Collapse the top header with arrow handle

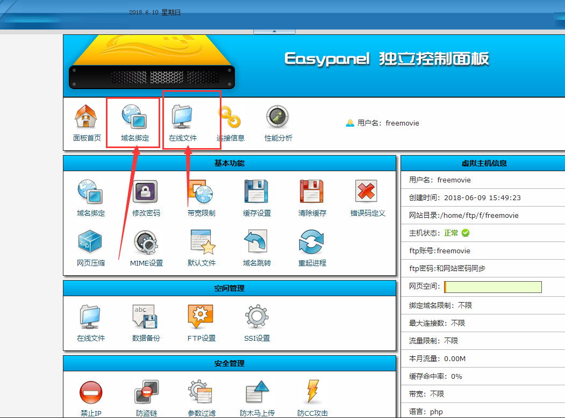274,31
